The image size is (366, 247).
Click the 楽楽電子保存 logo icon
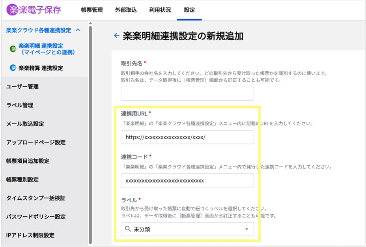(x=12, y=10)
